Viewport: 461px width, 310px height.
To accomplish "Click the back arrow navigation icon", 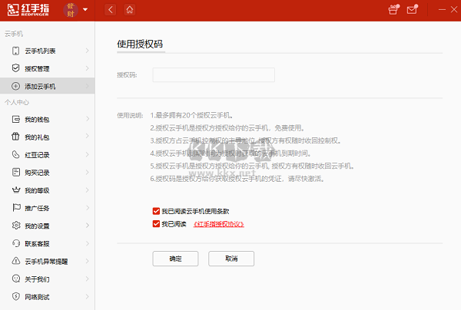I will [111, 10].
